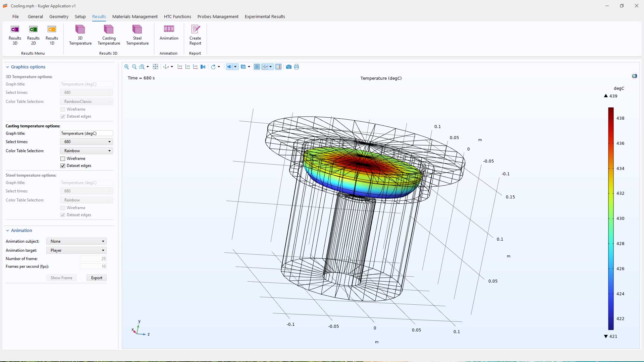644x362 pixels.
Task: Activate the zoom box tool
Action: pos(142,67)
